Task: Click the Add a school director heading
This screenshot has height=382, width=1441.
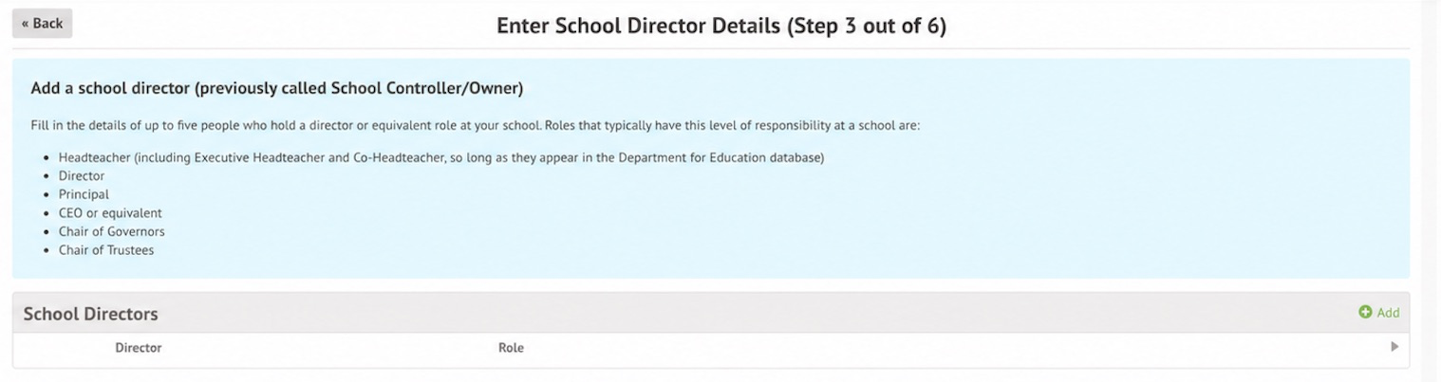Action: click(277, 88)
